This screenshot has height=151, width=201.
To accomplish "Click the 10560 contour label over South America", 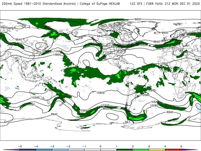I will 145,95.
